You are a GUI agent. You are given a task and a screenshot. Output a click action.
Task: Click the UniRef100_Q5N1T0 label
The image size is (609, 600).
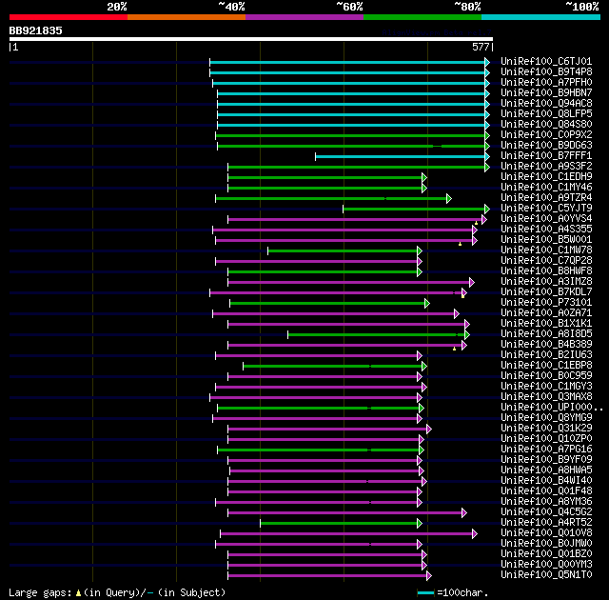click(x=546, y=575)
